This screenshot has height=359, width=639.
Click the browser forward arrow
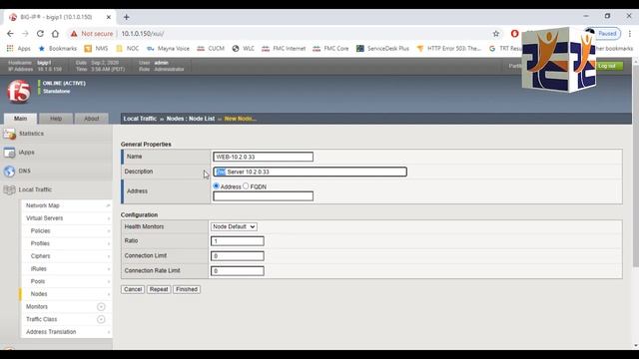tap(25, 34)
